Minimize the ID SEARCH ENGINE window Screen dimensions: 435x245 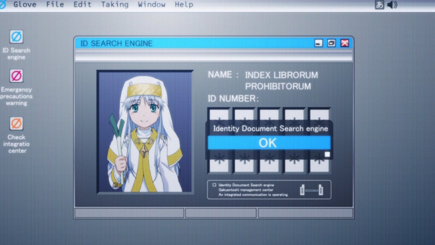pyautogui.click(x=318, y=43)
